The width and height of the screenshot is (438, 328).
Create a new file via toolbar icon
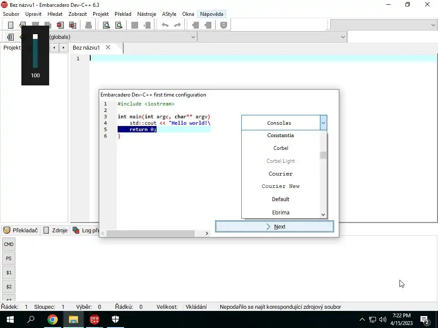11,25
